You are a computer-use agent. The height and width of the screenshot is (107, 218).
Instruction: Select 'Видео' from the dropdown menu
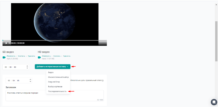tap(51, 72)
